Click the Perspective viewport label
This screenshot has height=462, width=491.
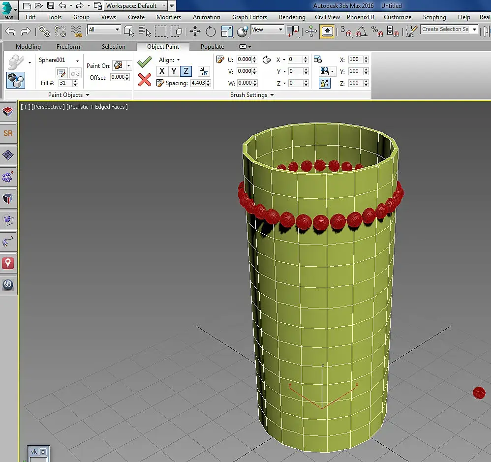pyautogui.click(x=48, y=107)
